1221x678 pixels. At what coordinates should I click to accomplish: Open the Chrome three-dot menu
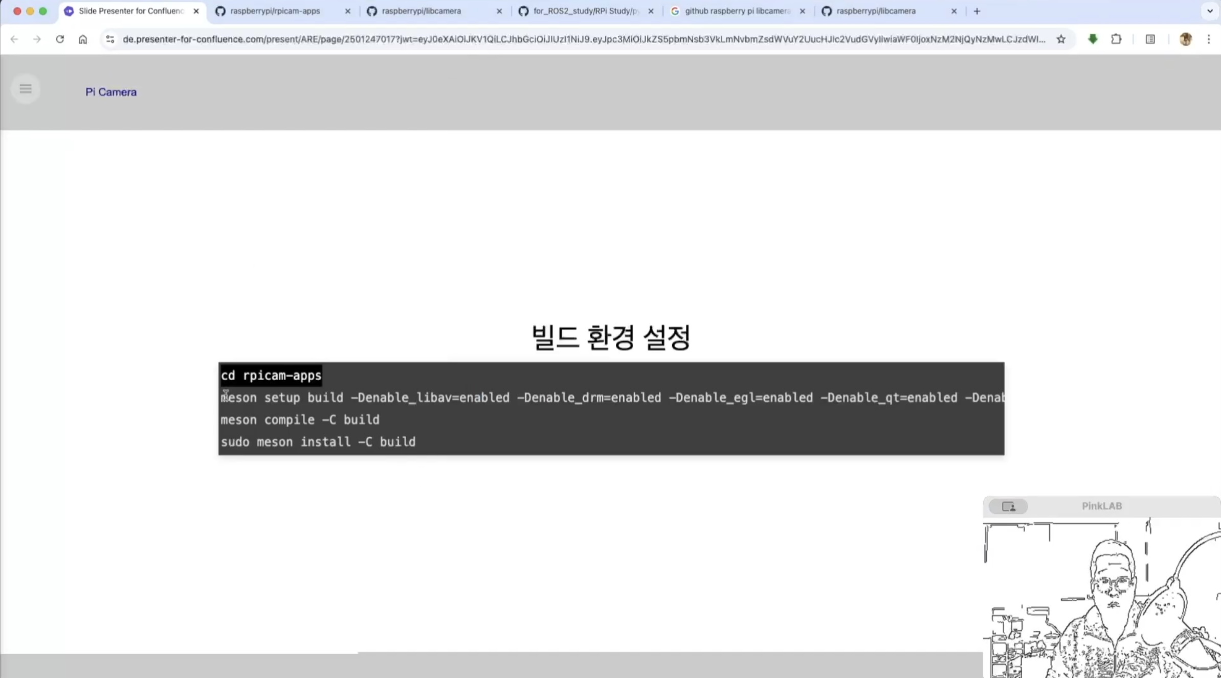click(x=1209, y=39)
